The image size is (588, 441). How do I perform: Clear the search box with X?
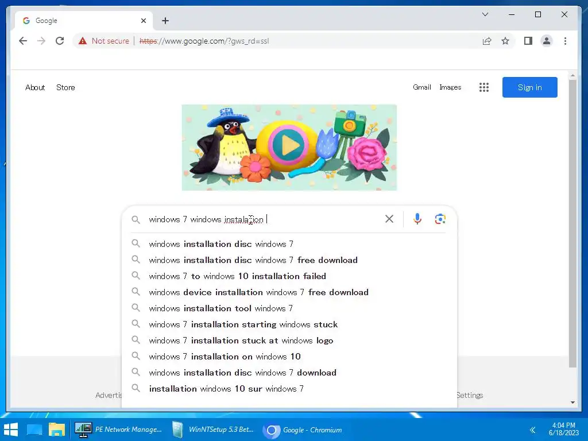(389, 219)
